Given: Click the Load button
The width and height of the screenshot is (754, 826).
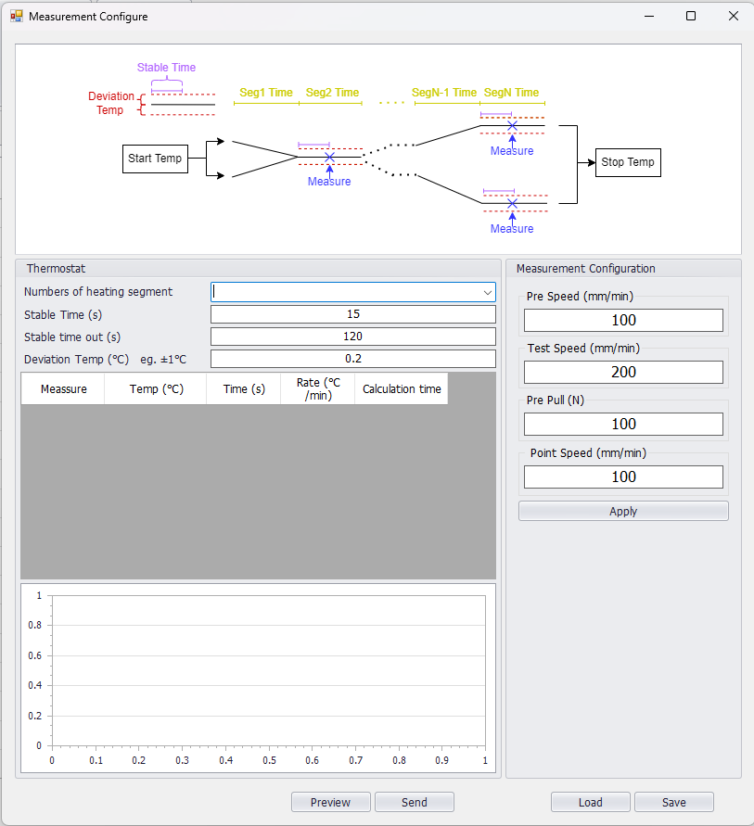Looking at the screenshot, I should pos(590,802).
